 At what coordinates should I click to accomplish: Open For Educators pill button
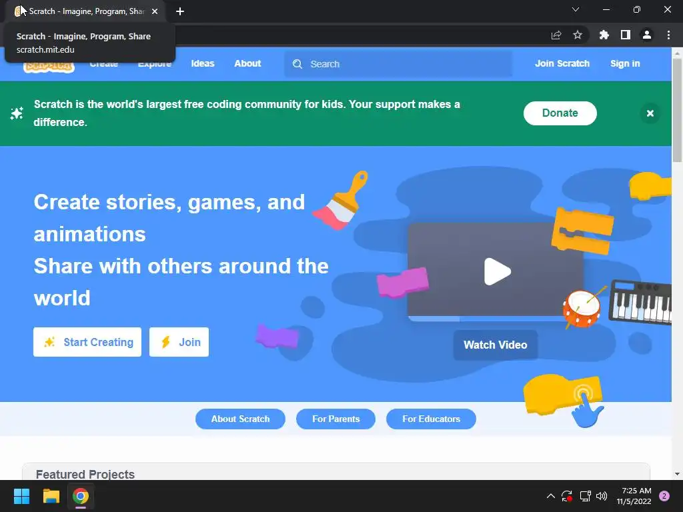(432, 419)
